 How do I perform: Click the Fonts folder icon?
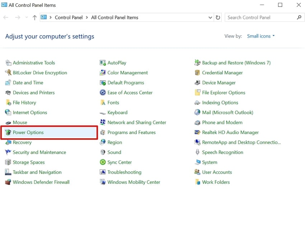(x=103, y=103)
